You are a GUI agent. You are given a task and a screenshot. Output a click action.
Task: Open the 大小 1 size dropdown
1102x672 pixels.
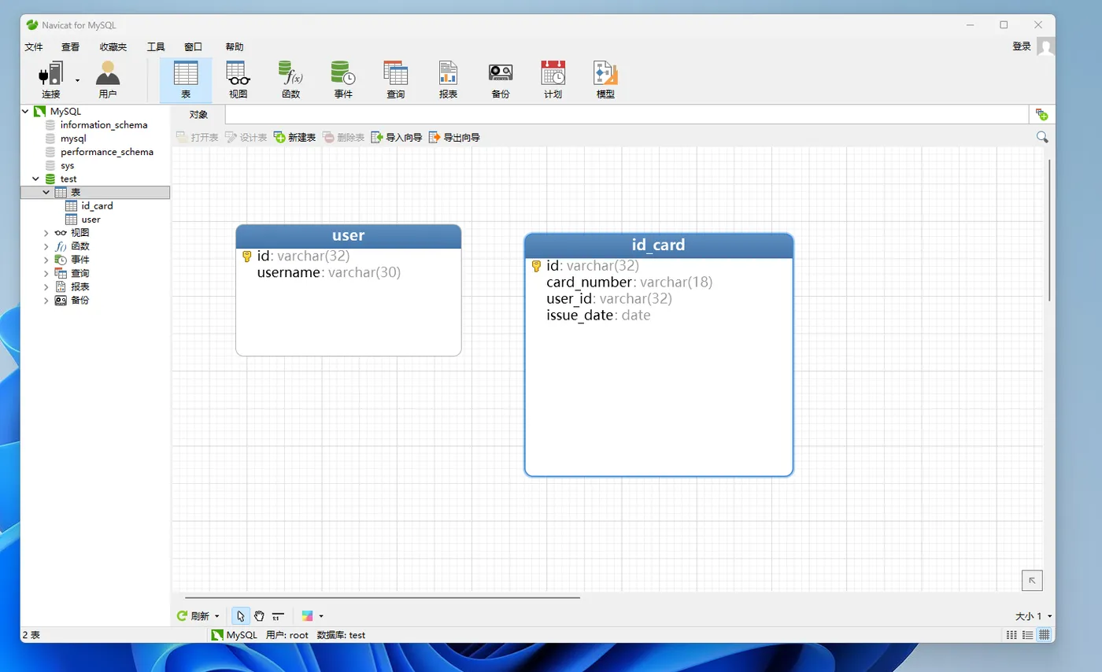pos(1034,616)
